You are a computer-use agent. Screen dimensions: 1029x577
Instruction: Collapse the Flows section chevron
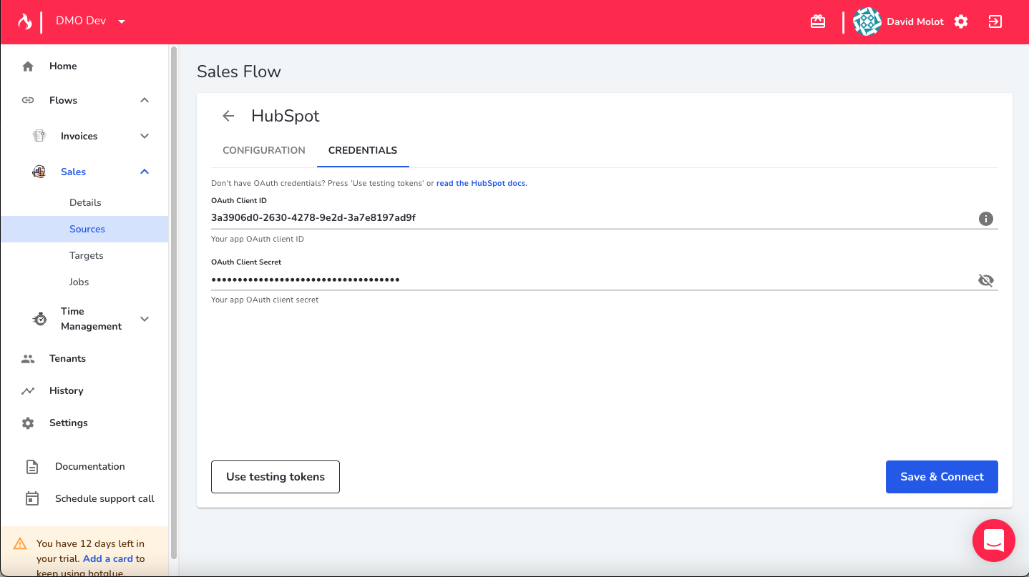[x=145, y=100]
